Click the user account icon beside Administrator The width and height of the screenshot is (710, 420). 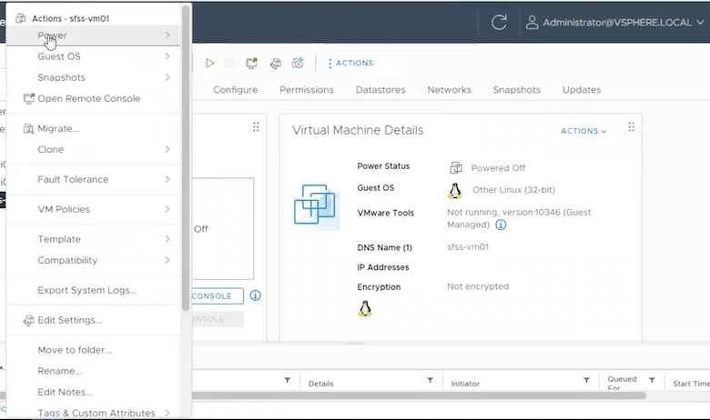(x=532, y=22)
